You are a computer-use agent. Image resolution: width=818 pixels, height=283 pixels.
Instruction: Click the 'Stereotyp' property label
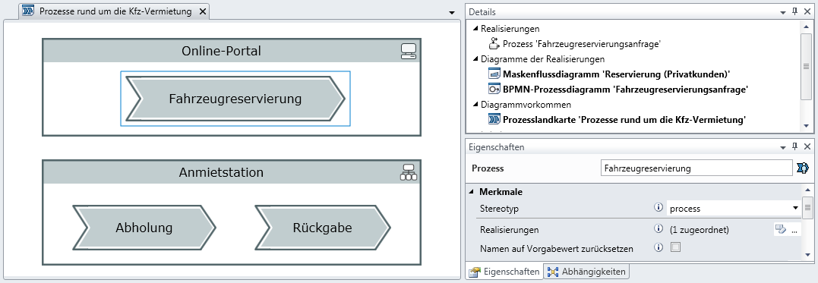[x=500, y=209]
